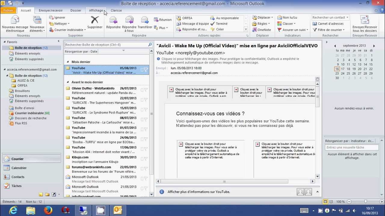Screen dimensions: 385x216
Task: Open the Nouveaux éléments button
Action: 37,24
